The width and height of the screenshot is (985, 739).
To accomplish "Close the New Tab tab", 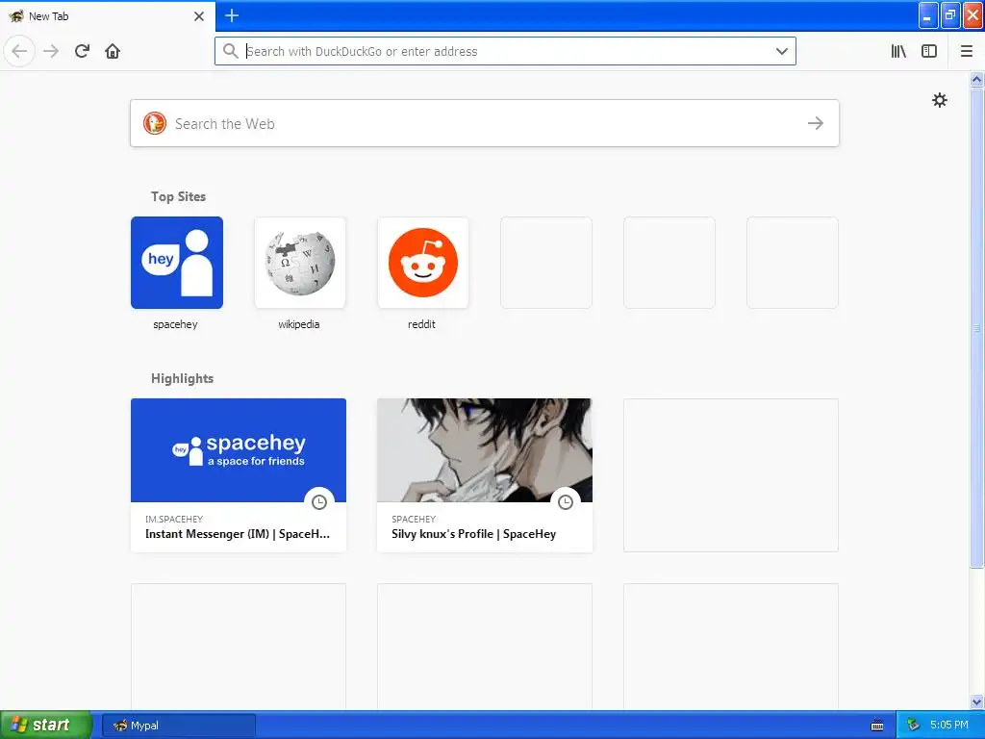I will (199, 16).
